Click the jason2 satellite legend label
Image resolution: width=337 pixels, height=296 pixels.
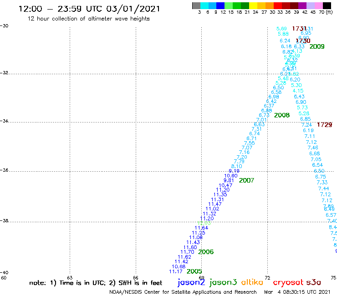(x=191, y=283)
